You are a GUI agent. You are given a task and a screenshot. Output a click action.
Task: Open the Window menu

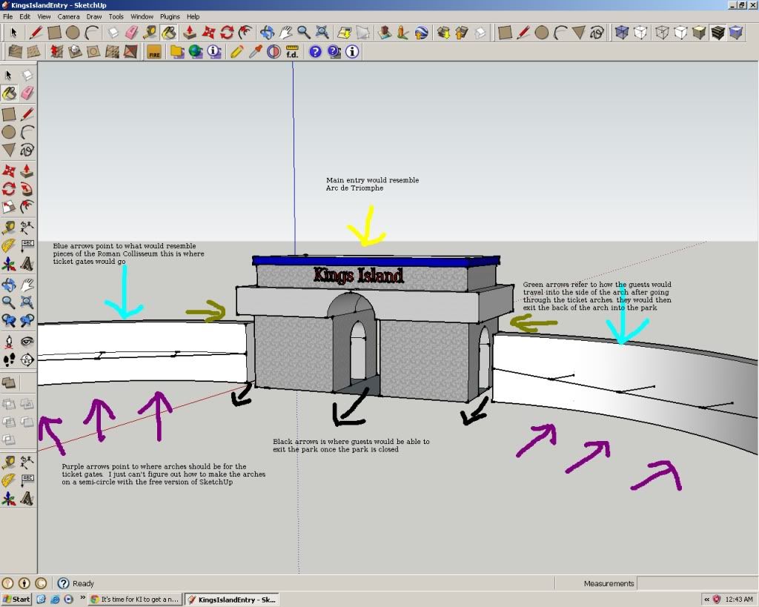[142, 16]
